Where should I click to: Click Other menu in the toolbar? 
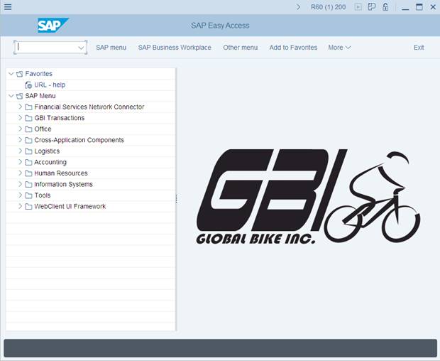240,48
